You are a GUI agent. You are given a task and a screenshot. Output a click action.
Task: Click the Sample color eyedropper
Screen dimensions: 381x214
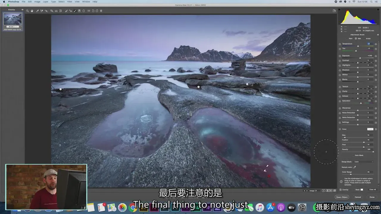pyautogui.click(x=355, y=167)
